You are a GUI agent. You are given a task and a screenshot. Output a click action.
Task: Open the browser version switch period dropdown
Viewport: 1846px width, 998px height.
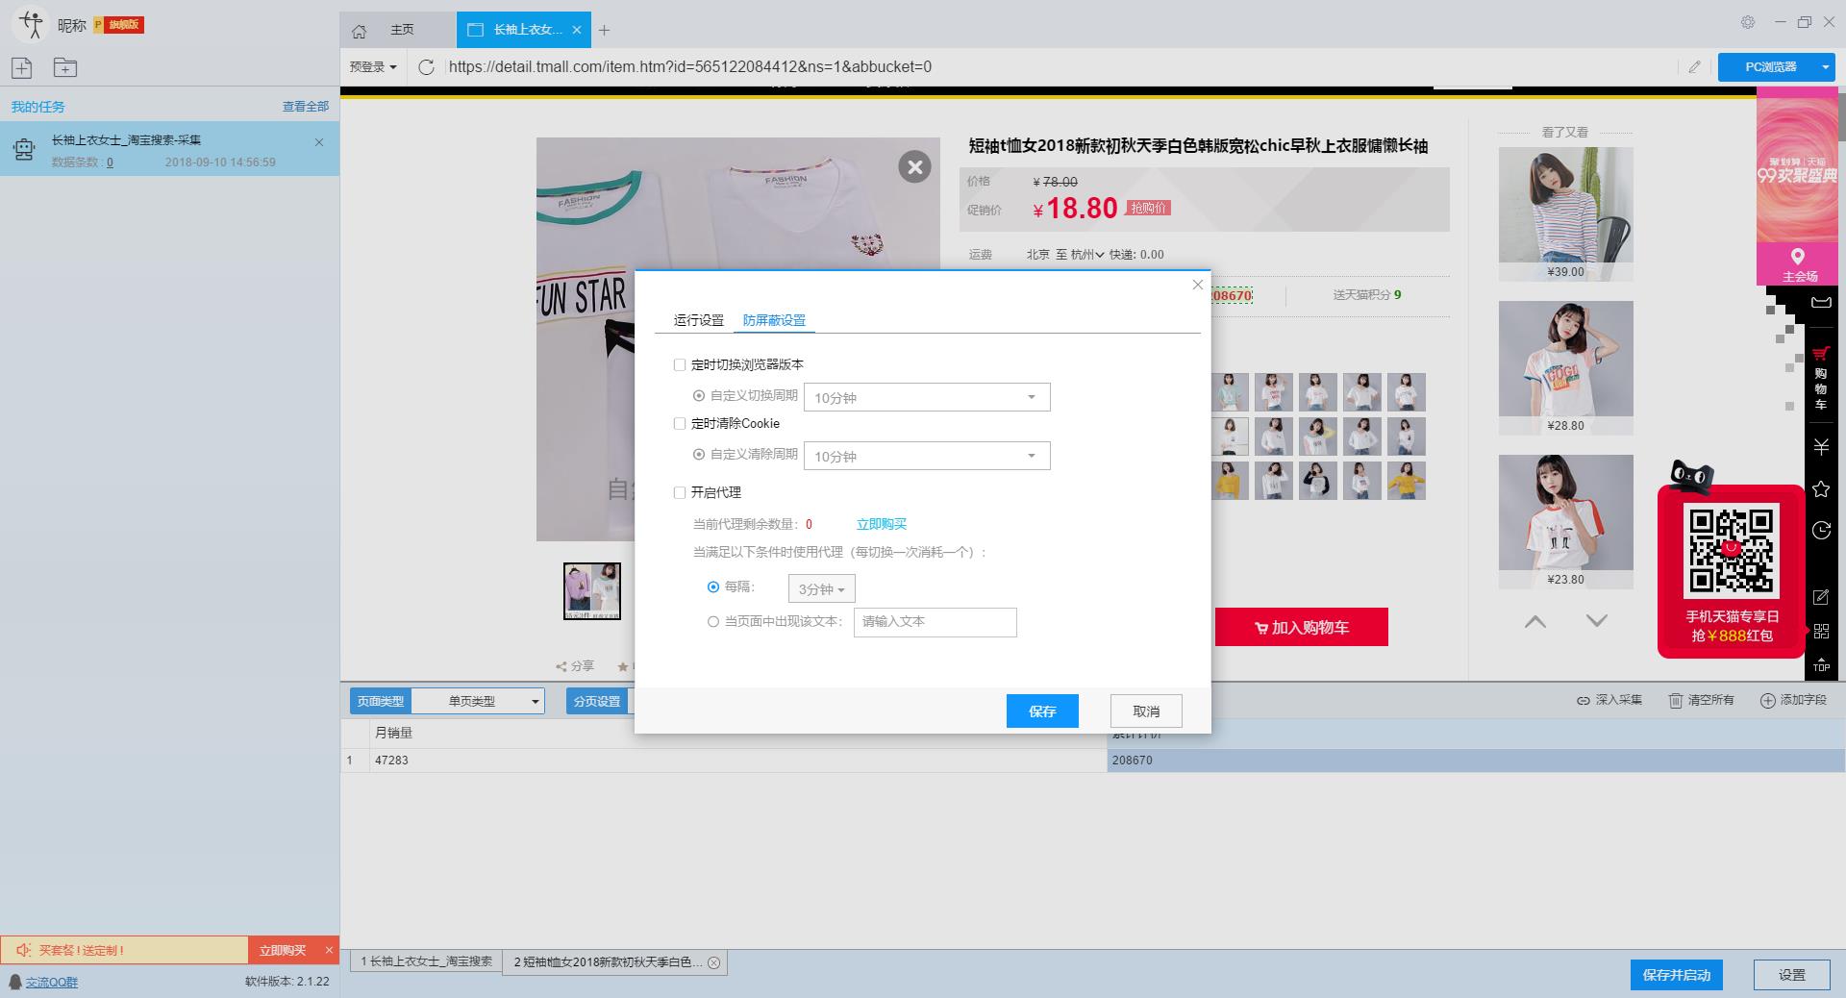point(927,397)
